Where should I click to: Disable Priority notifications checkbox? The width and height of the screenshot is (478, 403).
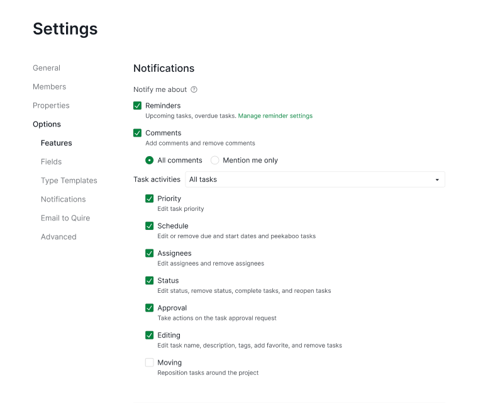pyautogui.click(x=150, y=199)
